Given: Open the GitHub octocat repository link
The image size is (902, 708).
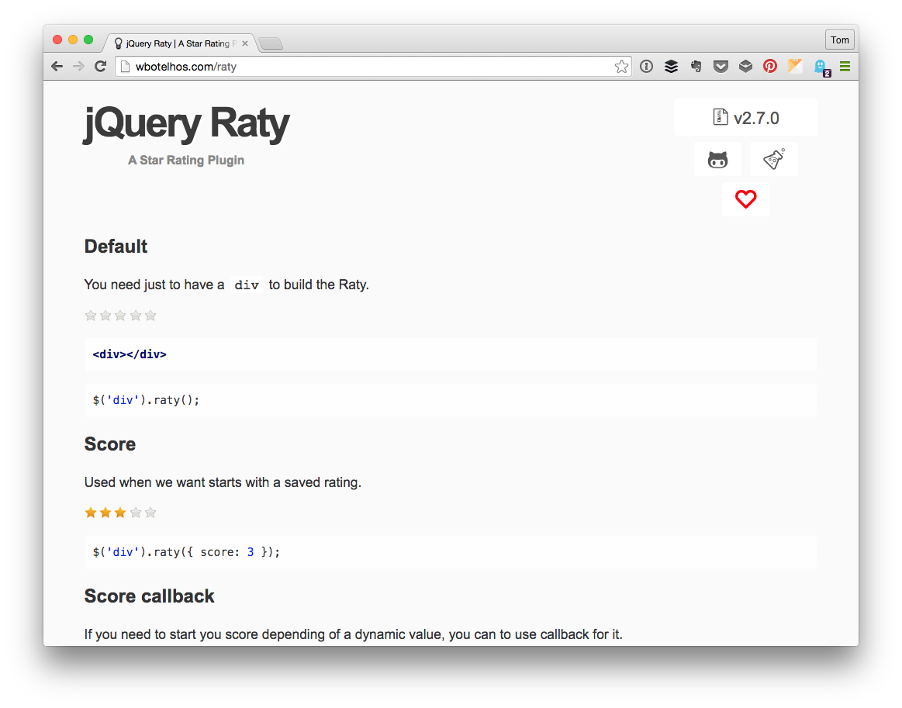Looking at the screenshot, I should pyautogui.click(x=717, y=158).
